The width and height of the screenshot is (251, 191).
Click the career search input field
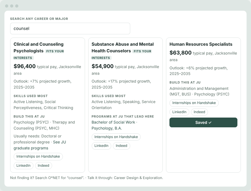coord(70,29)
